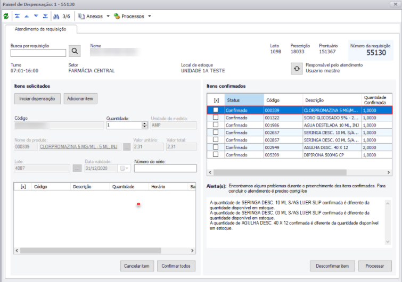Click Horário column header in requested grid
This screenshot has width=402, height=282.
(x=168, y=187)
